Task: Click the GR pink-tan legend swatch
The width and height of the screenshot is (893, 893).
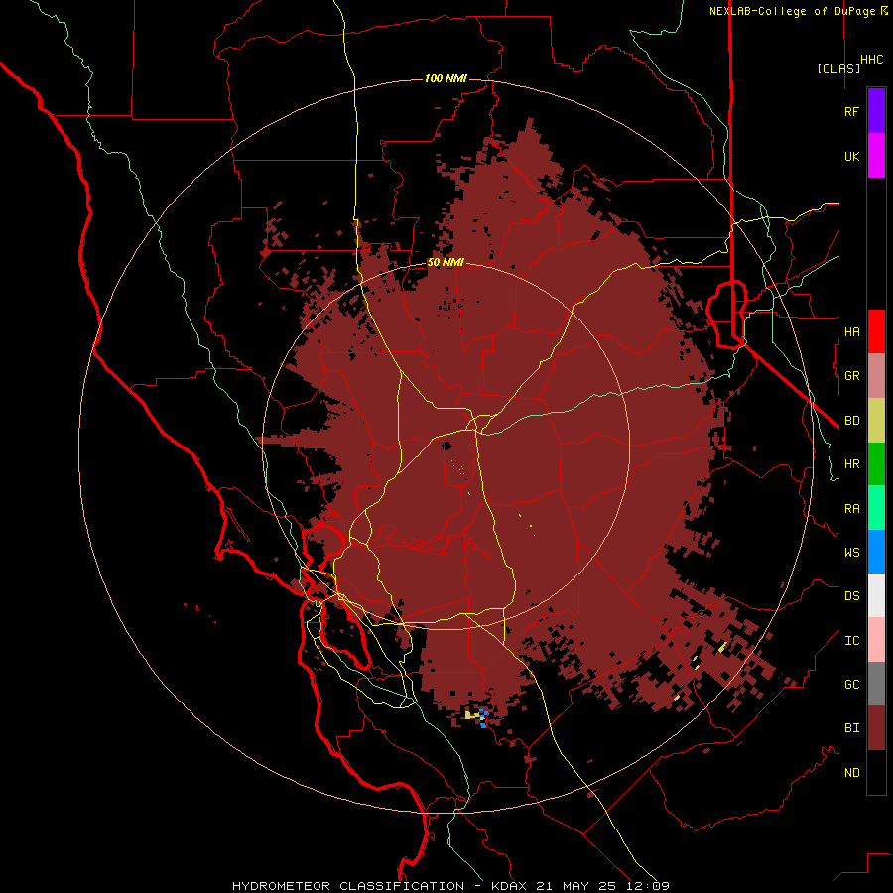Action: (x=876, y=376)
